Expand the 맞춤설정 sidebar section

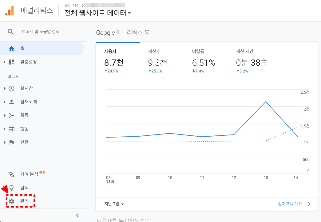pyautogui.click(x=4, y=62)
